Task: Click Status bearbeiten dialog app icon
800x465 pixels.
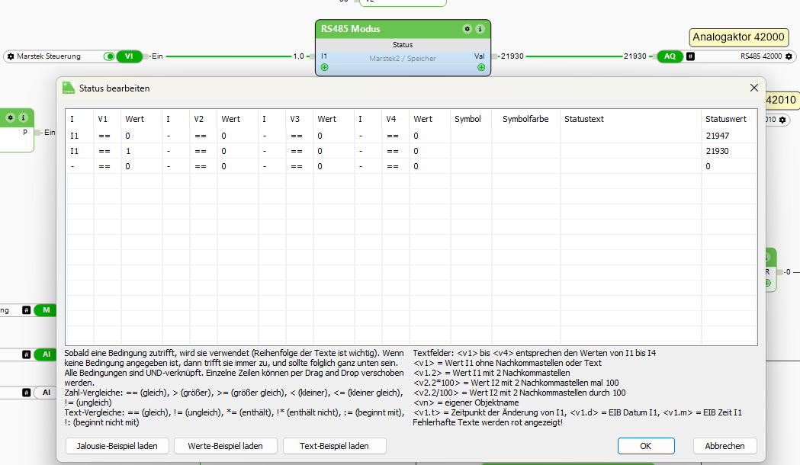Action: tap(69, 88)
